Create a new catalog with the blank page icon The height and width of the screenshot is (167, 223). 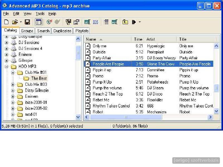[x=6, y=22]
